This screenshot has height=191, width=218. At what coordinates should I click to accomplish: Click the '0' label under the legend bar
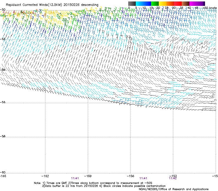tap(129, 8)
